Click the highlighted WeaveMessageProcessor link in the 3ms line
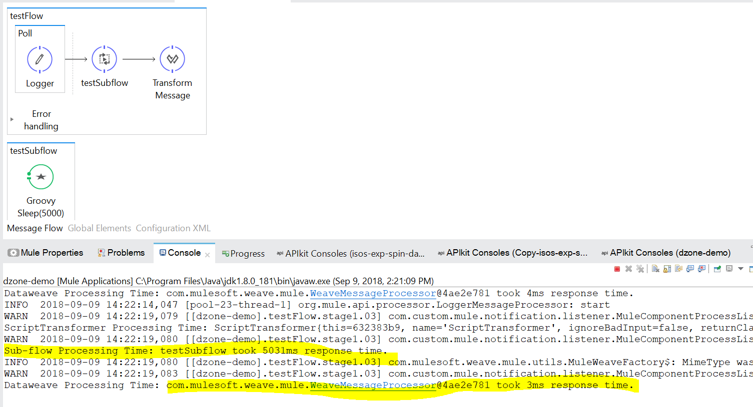The image size is (753, 407). click(x=373, y=385)
